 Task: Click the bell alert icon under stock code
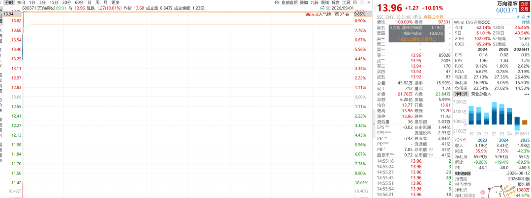(x=523, y=16)
